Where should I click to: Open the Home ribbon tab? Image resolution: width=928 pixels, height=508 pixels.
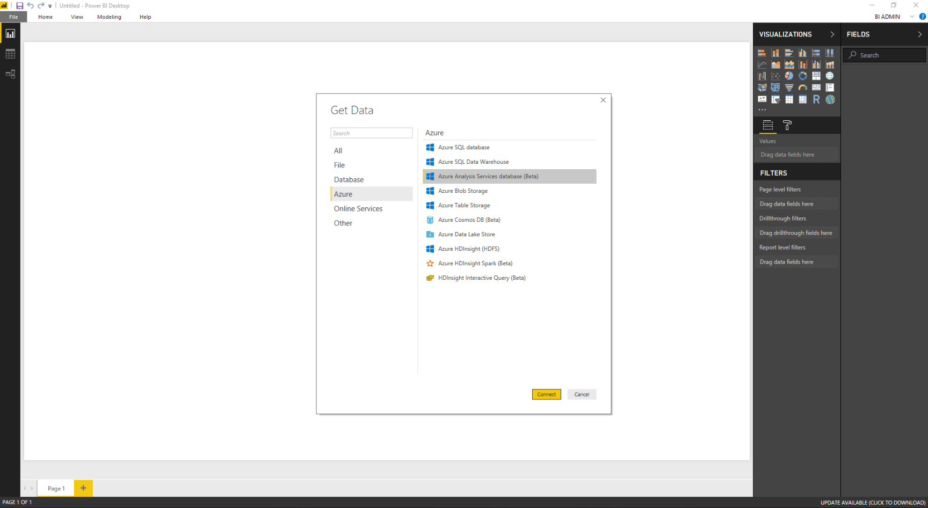click(x=46, y=17)
